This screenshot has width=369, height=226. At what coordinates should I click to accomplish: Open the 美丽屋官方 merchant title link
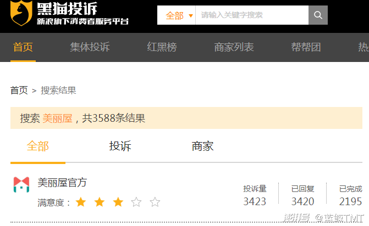tap(62, 182)
